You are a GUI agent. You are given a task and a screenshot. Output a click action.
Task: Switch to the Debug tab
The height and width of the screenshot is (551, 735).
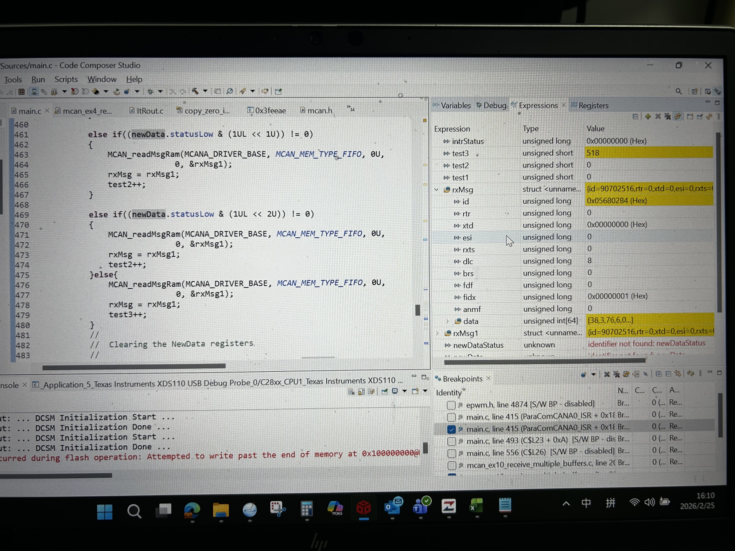[x=491, y=106]
